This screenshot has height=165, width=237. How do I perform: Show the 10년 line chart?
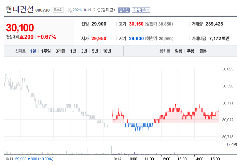(x=107, y=51)
